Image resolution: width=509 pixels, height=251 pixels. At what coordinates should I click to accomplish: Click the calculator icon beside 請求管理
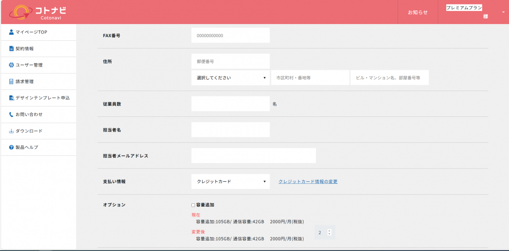11,82
